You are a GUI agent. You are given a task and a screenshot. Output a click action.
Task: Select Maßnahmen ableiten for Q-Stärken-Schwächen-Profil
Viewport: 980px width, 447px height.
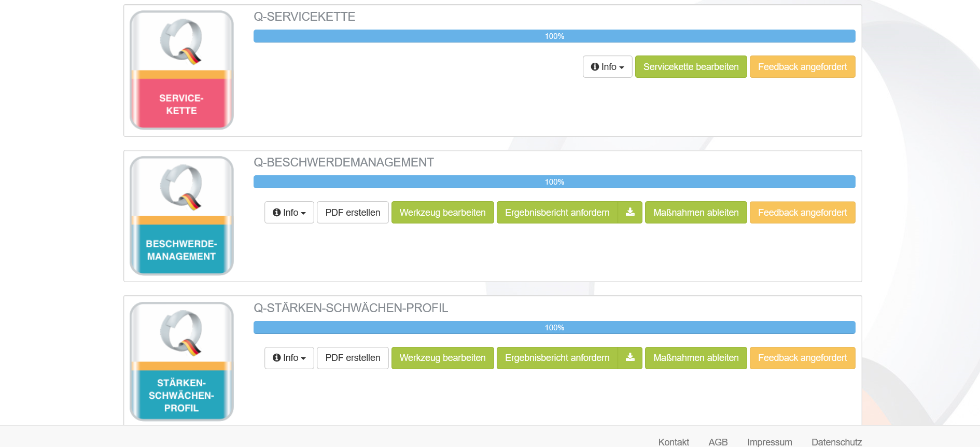point(695,358)
